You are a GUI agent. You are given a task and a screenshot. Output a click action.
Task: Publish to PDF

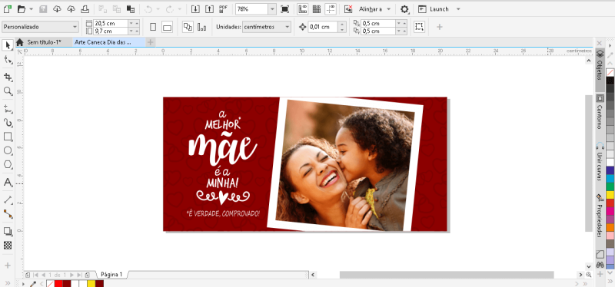[224, 8]
